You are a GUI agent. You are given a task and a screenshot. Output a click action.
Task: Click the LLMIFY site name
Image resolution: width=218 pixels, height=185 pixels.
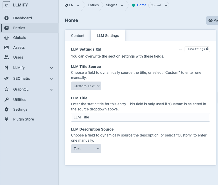20,5
